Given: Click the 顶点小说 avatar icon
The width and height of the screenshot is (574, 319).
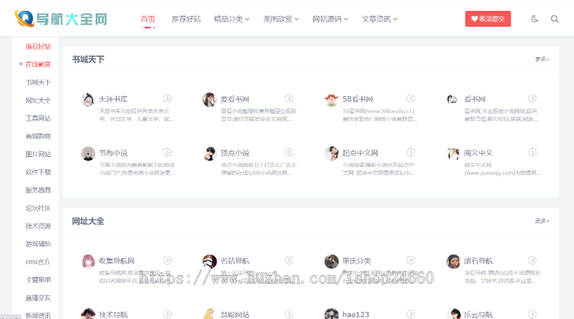Looking at the screenshot, I should 210,154.
